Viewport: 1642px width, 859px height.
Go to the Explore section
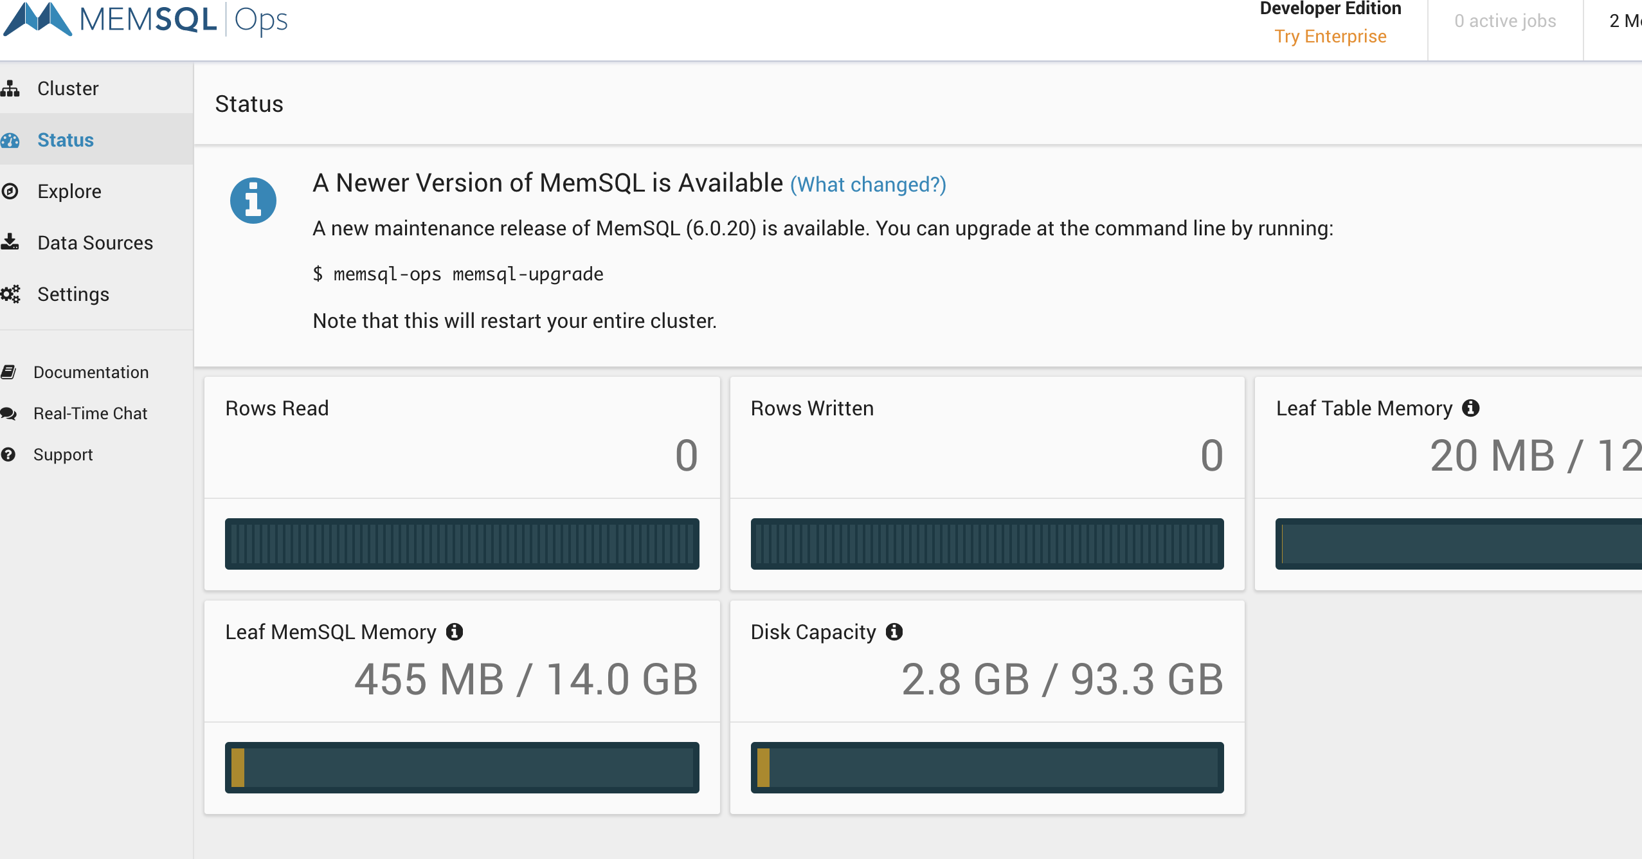pyautogui.click(x=96, y=191)
